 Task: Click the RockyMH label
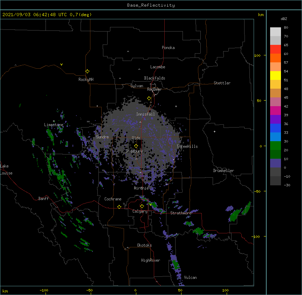[86, 80]
